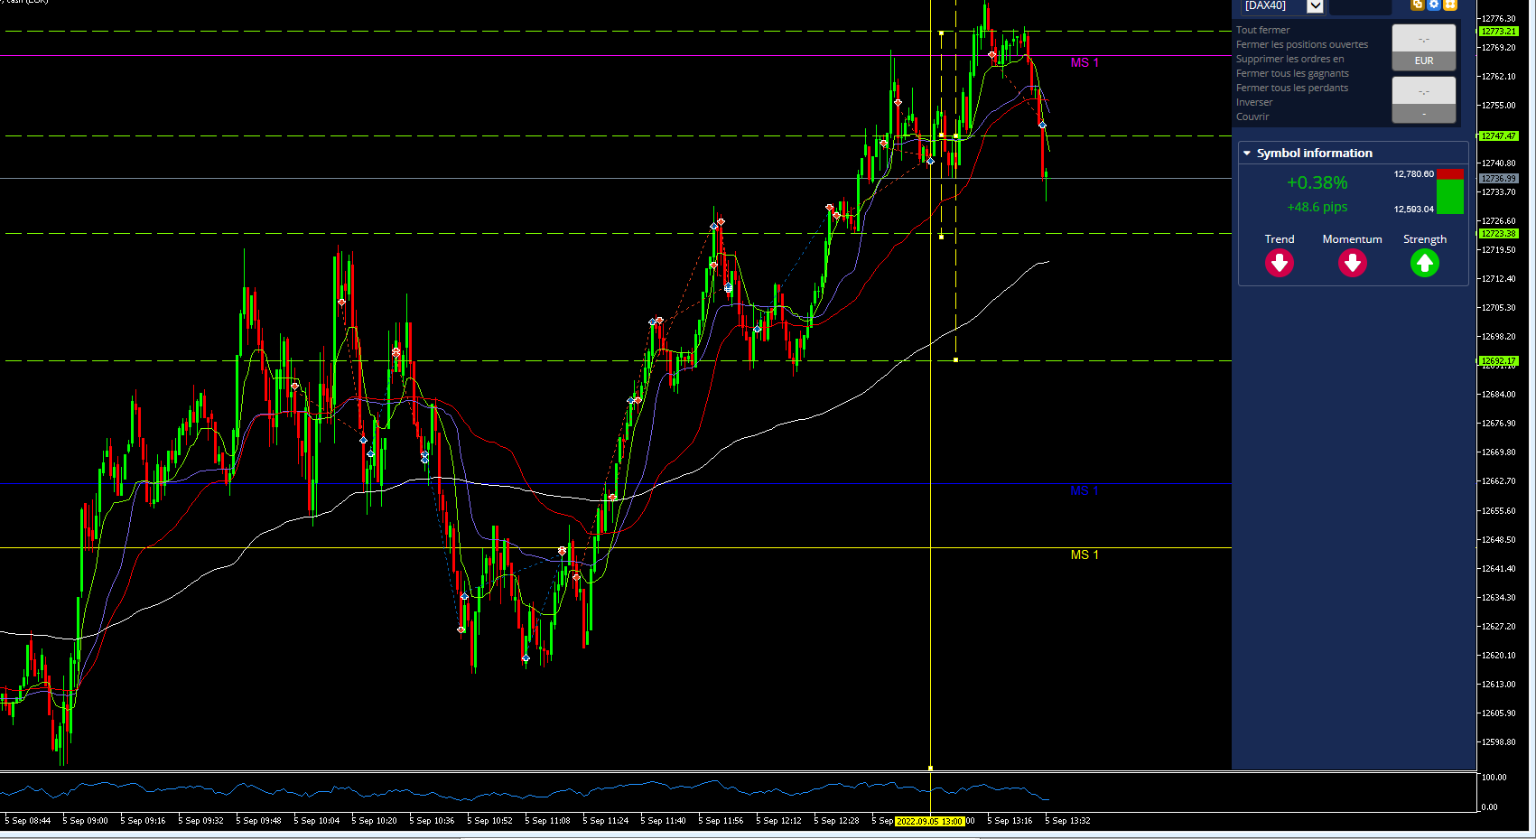Click the Strength label text
The width and height of the screenshot is (1536, 839).
click(1425, 239)
